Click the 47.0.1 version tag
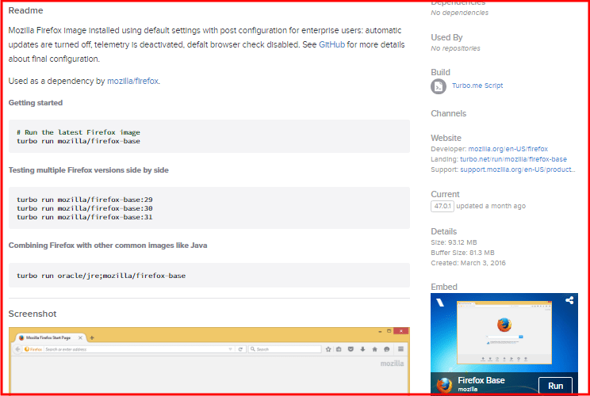590x396 pixels. point(442,206)
